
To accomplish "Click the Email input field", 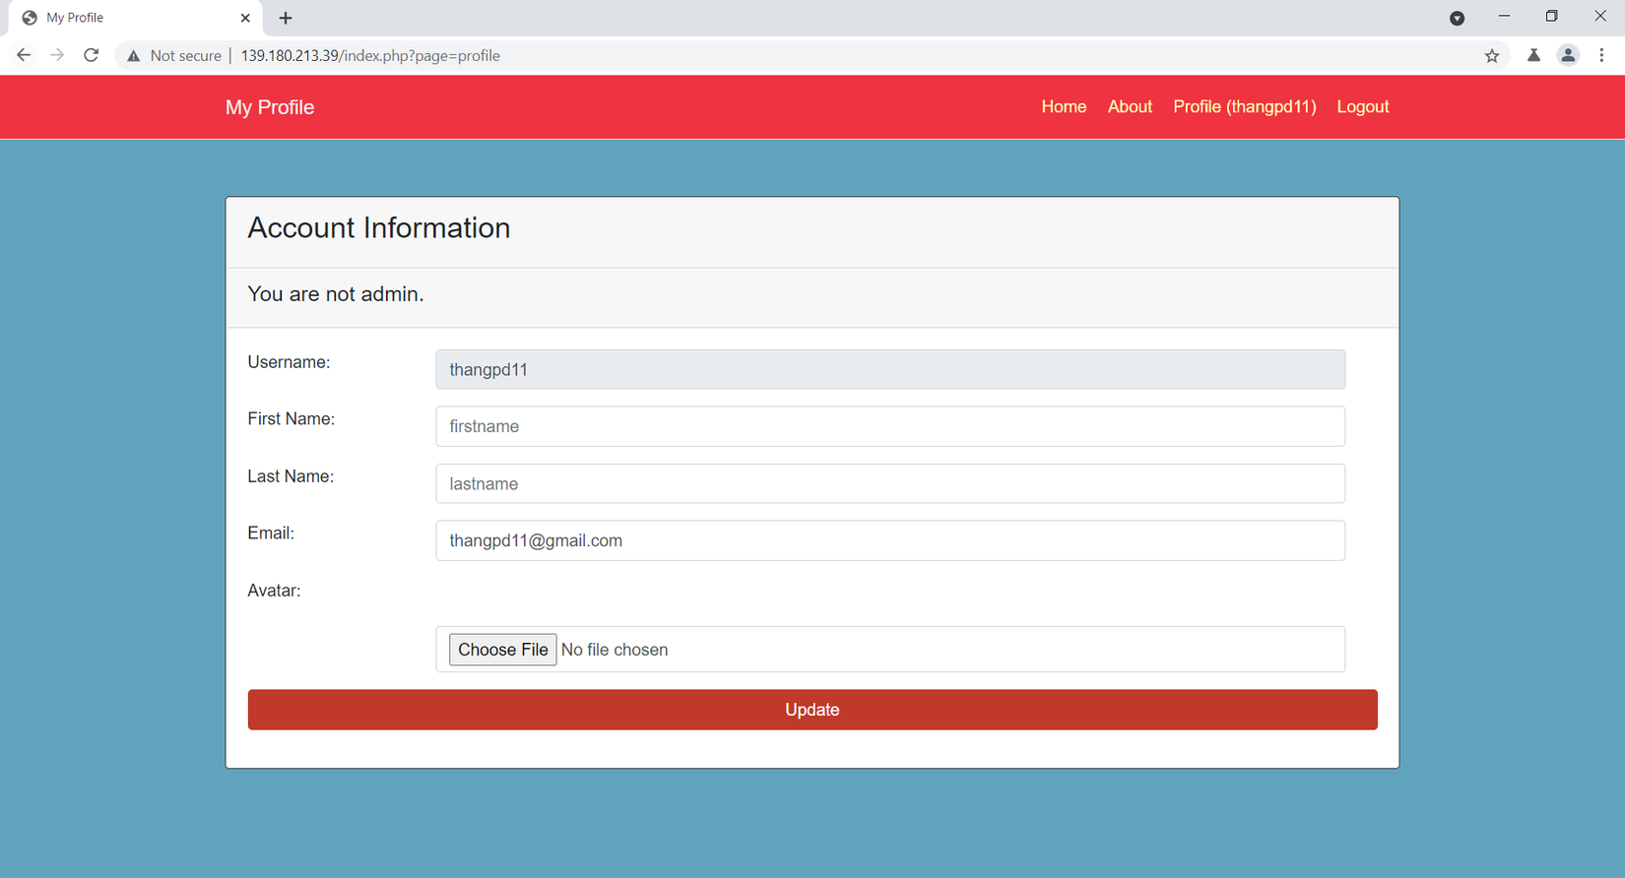I will (x=890, y=540).
